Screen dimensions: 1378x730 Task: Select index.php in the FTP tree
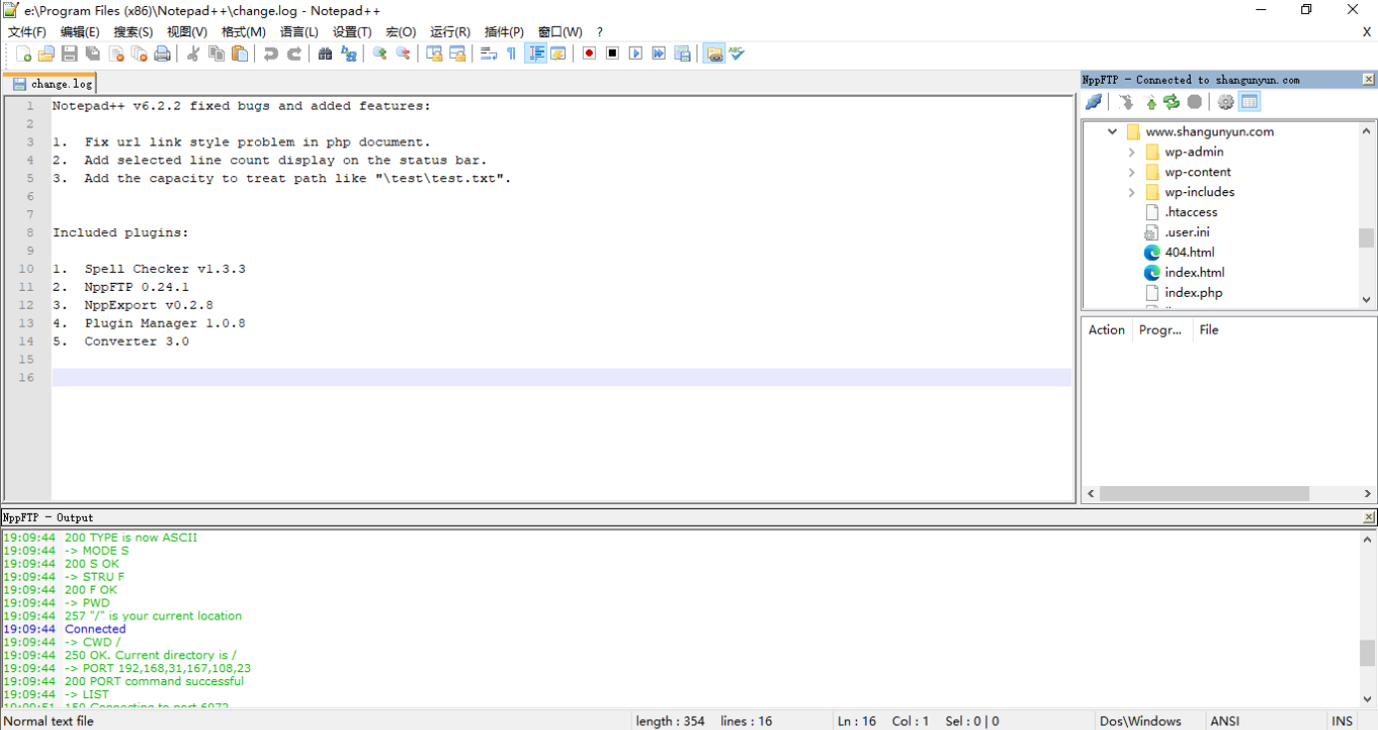1193,293
